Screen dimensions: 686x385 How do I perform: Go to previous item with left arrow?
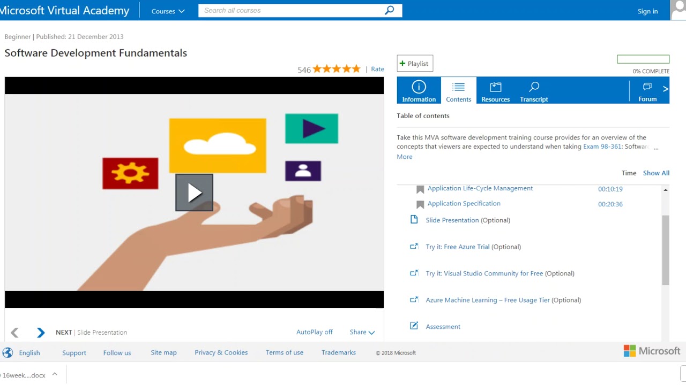(14, 333)
